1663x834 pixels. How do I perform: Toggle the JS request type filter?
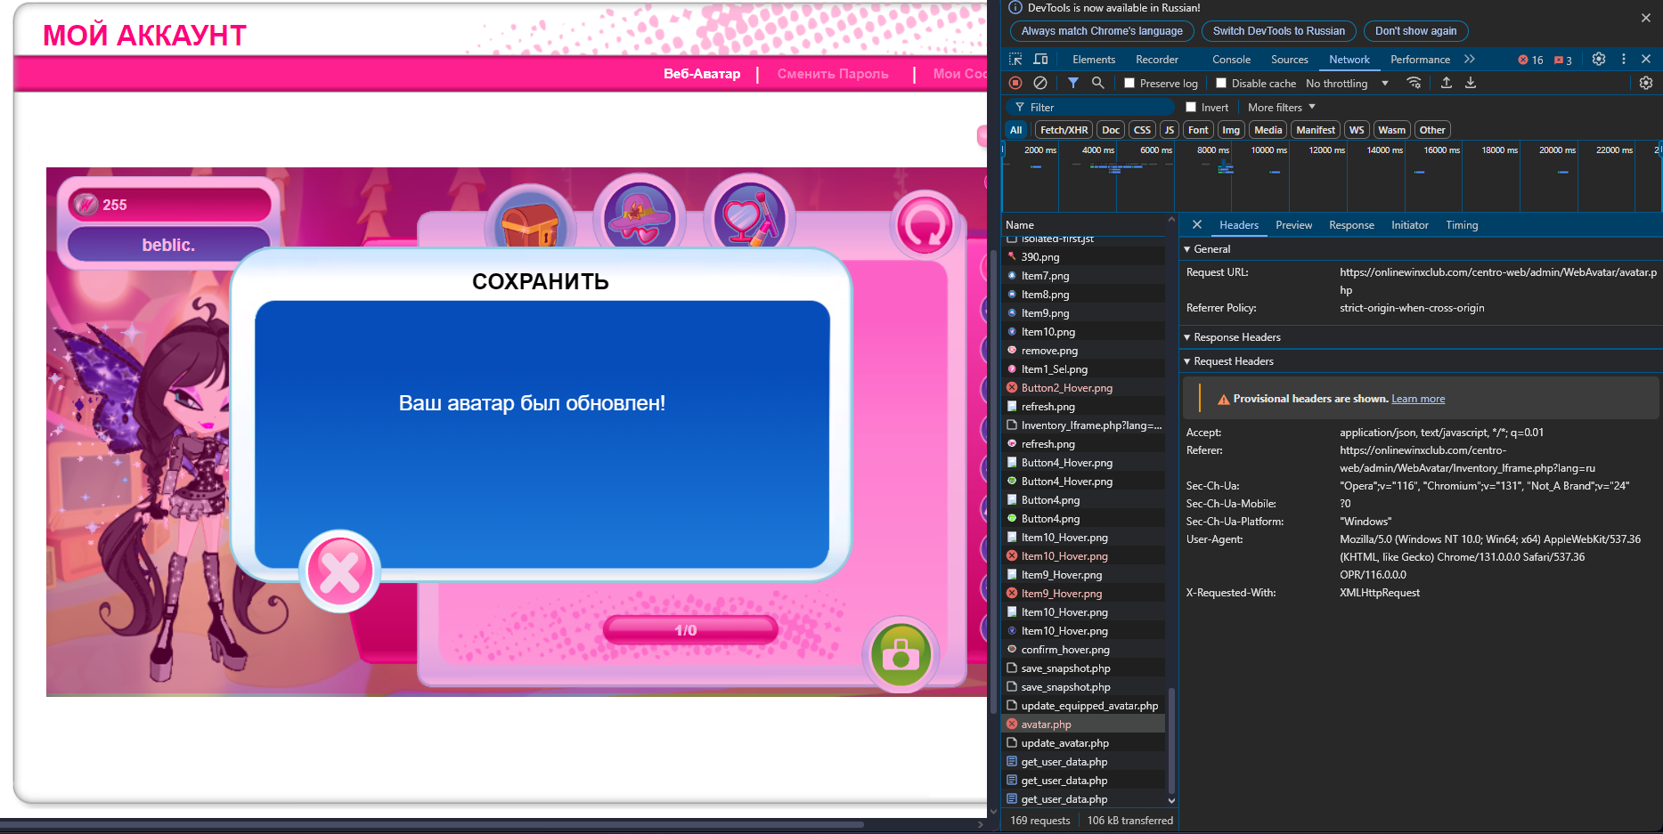point(1170,130)
